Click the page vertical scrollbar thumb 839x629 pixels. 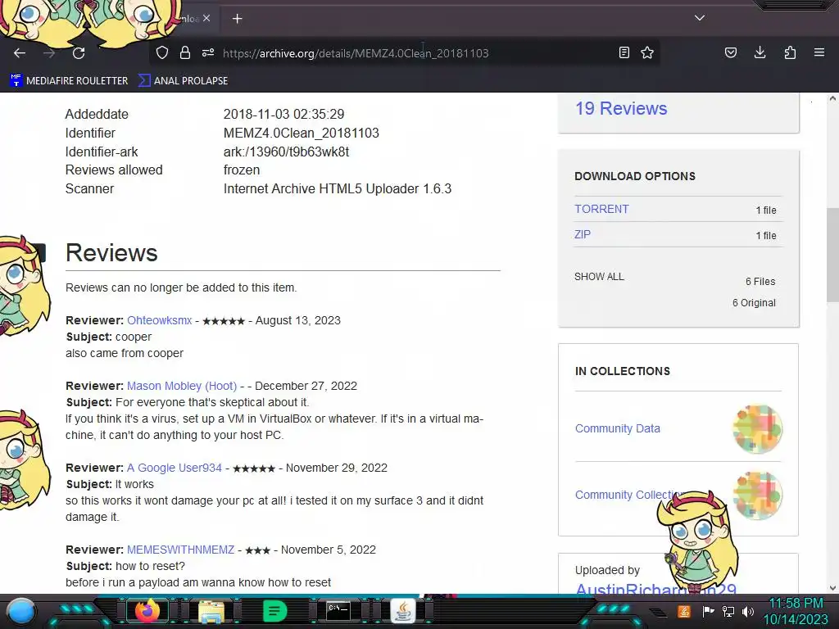(832, 255)
